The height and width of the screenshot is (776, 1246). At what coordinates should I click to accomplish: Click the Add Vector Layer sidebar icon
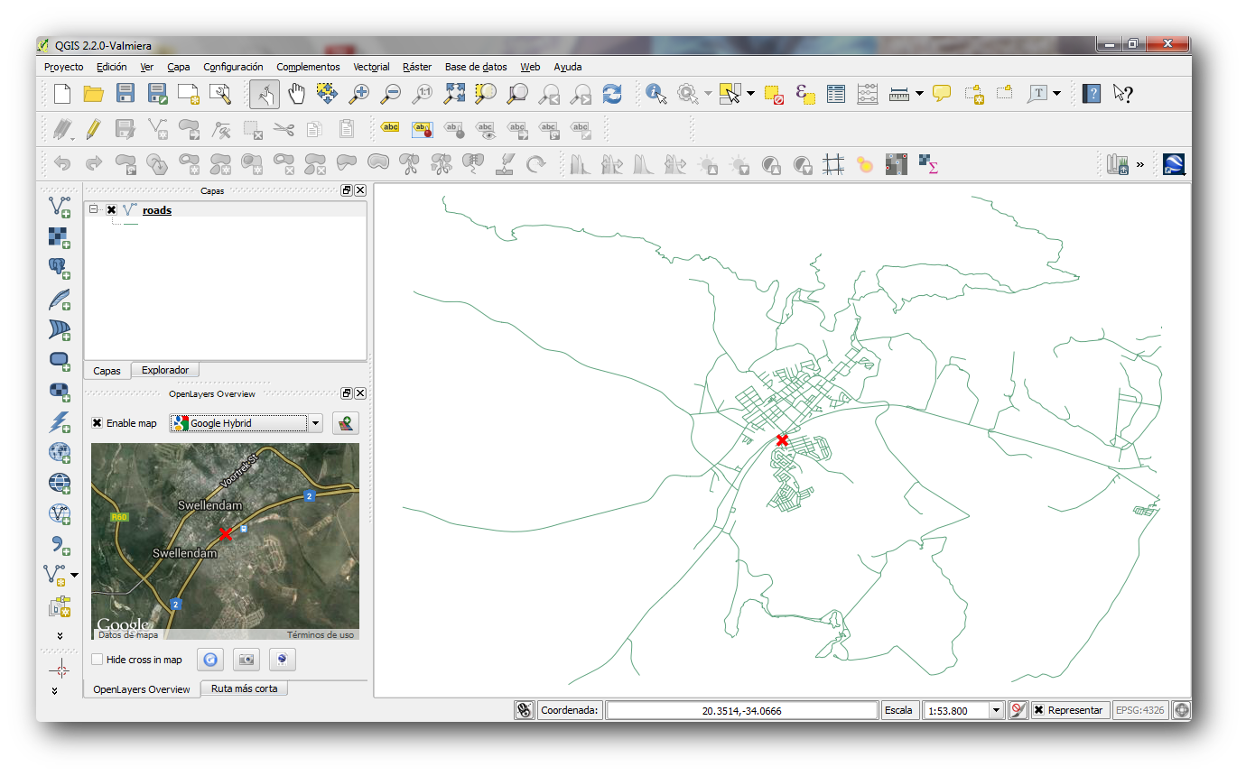(x=60, y=207)
